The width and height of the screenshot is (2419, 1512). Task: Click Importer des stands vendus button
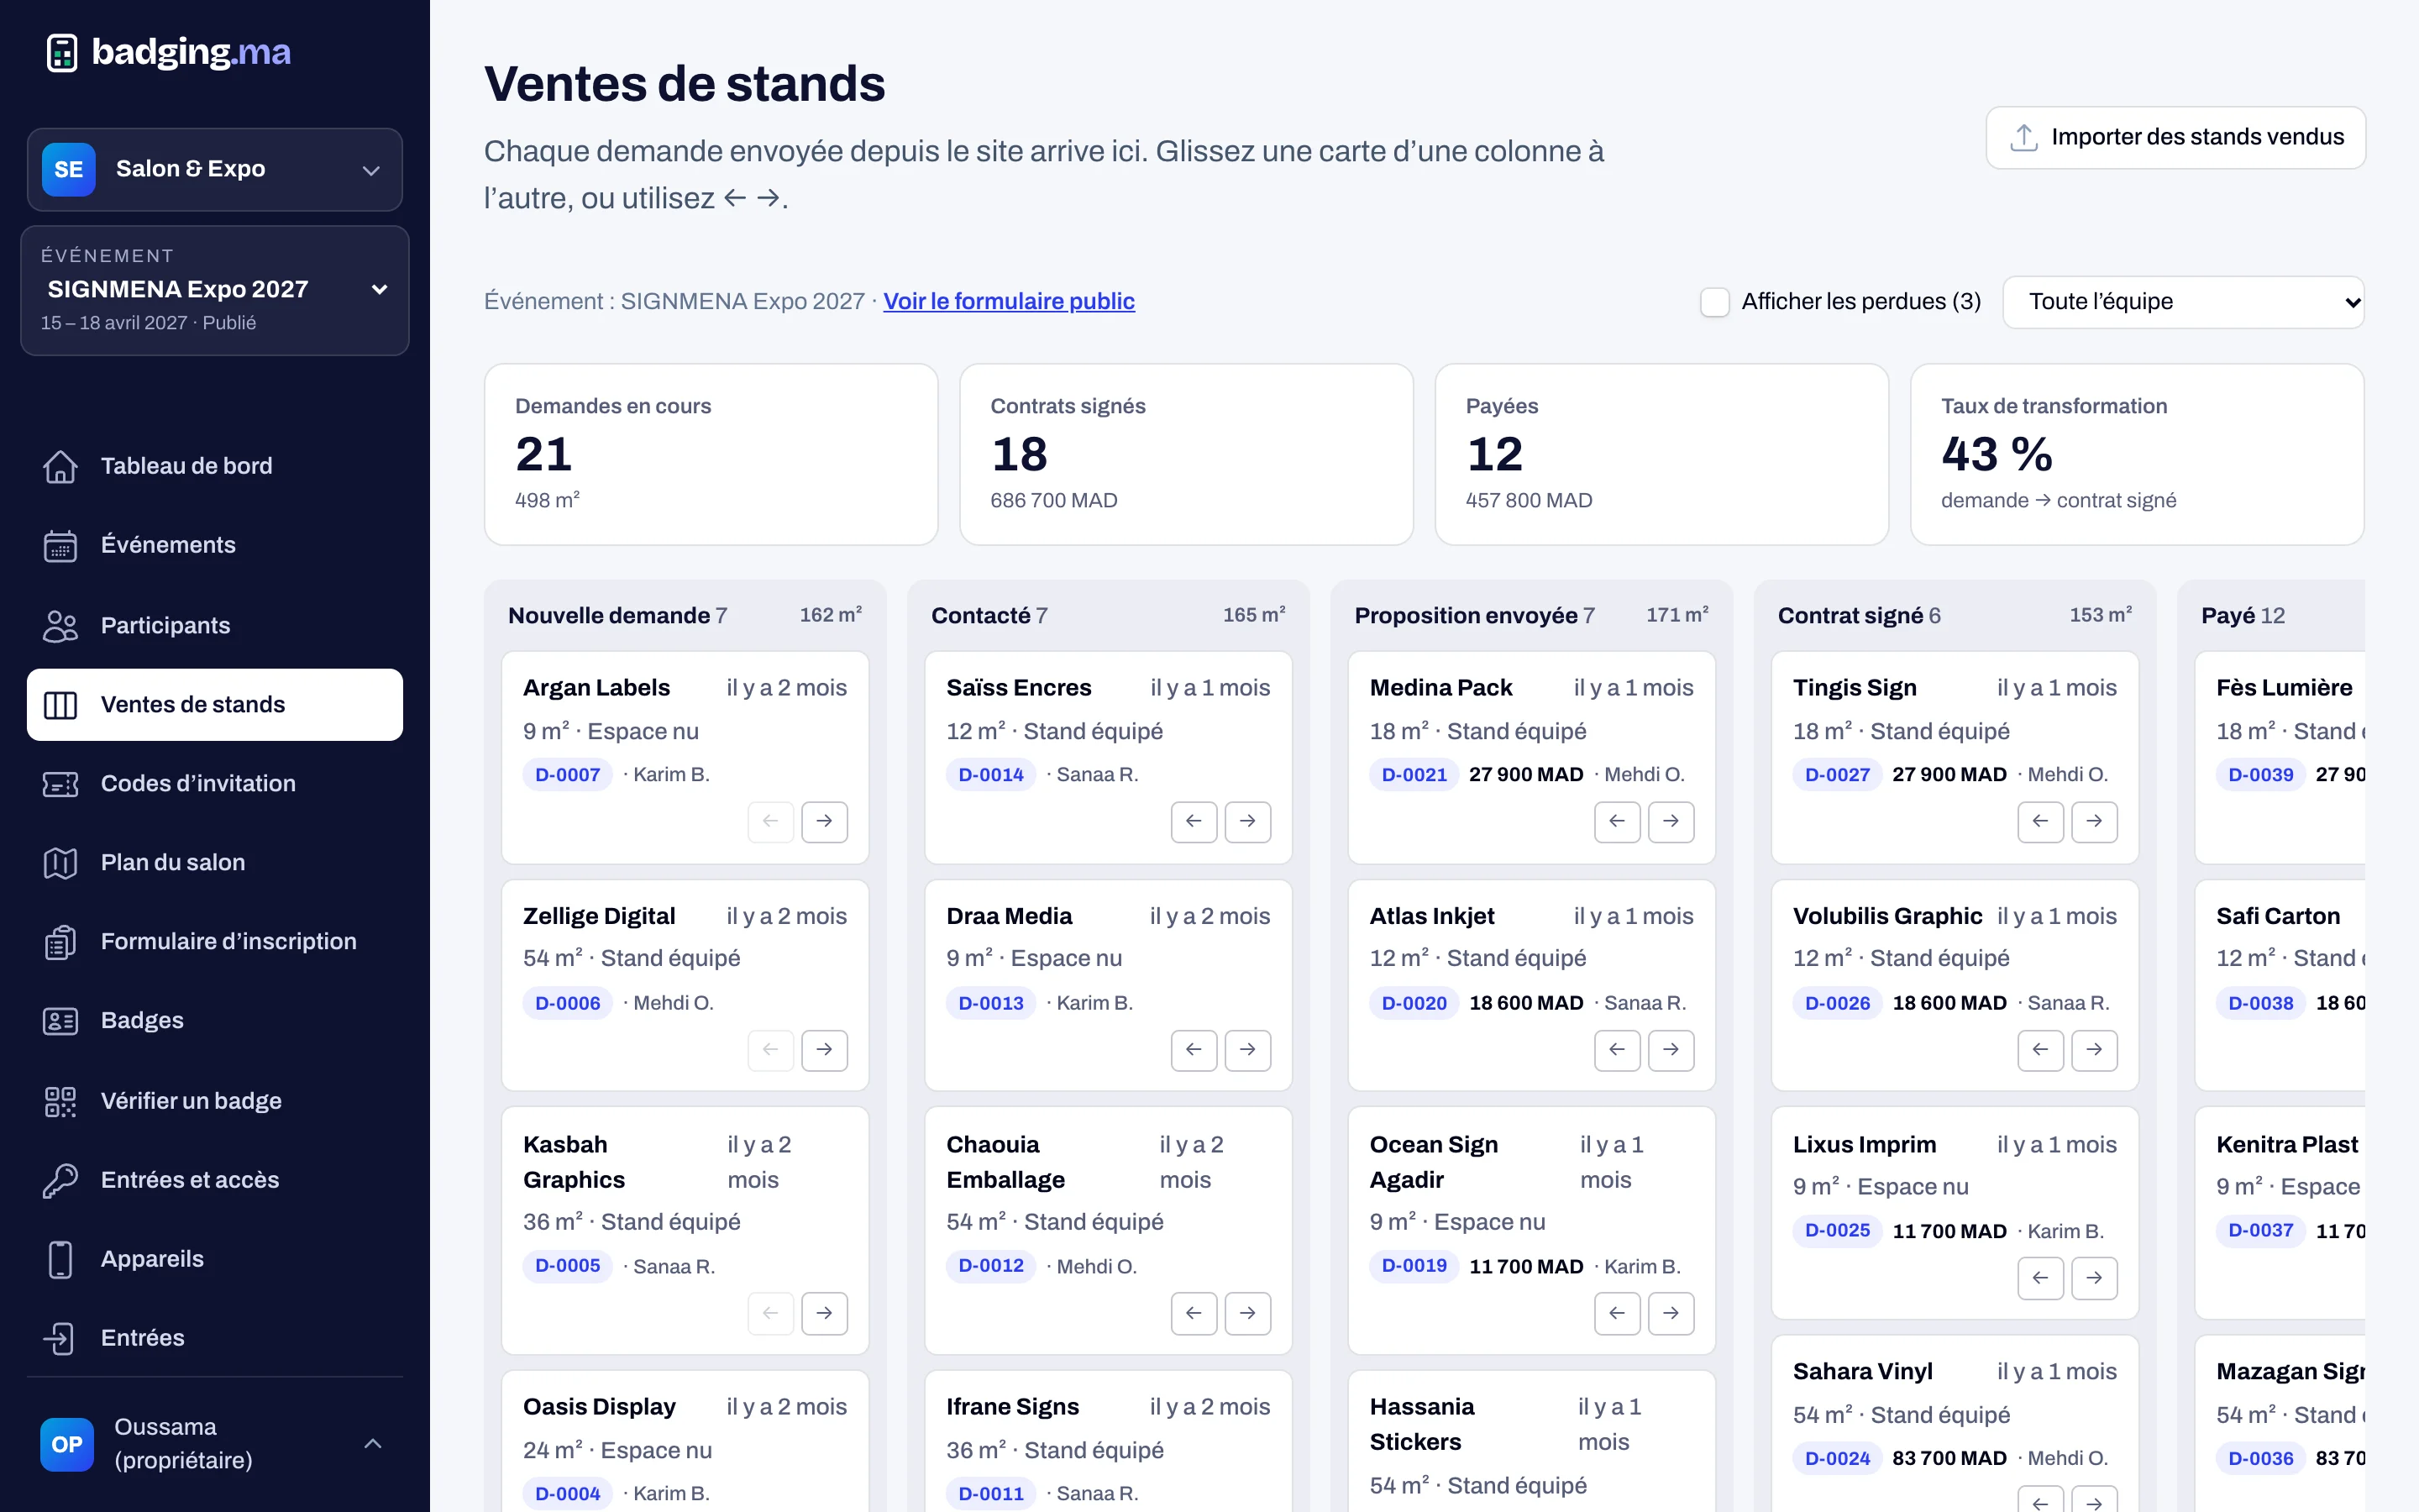pos(2175,137)
